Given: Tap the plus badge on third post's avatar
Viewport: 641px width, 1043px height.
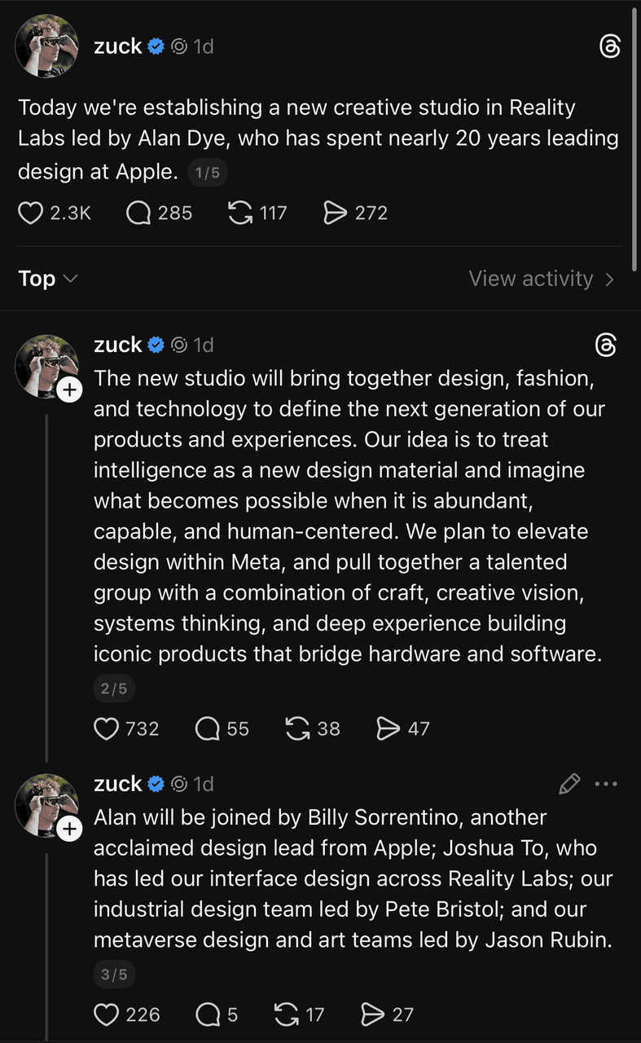Looking at the screenshot, I should [x=70, y=830].
